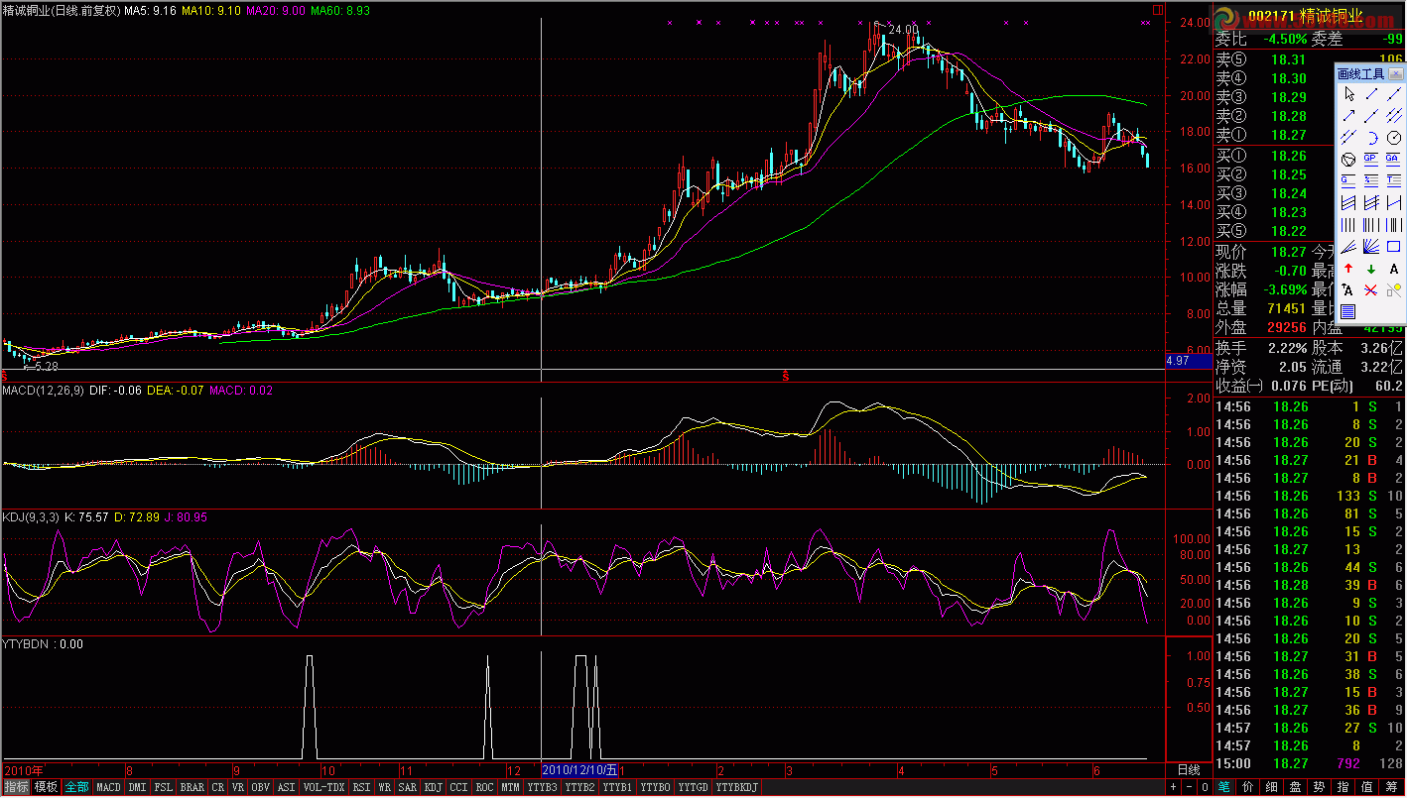Switch to the KDJ indicator tab
1407x798 pixels.
[434, 787]
